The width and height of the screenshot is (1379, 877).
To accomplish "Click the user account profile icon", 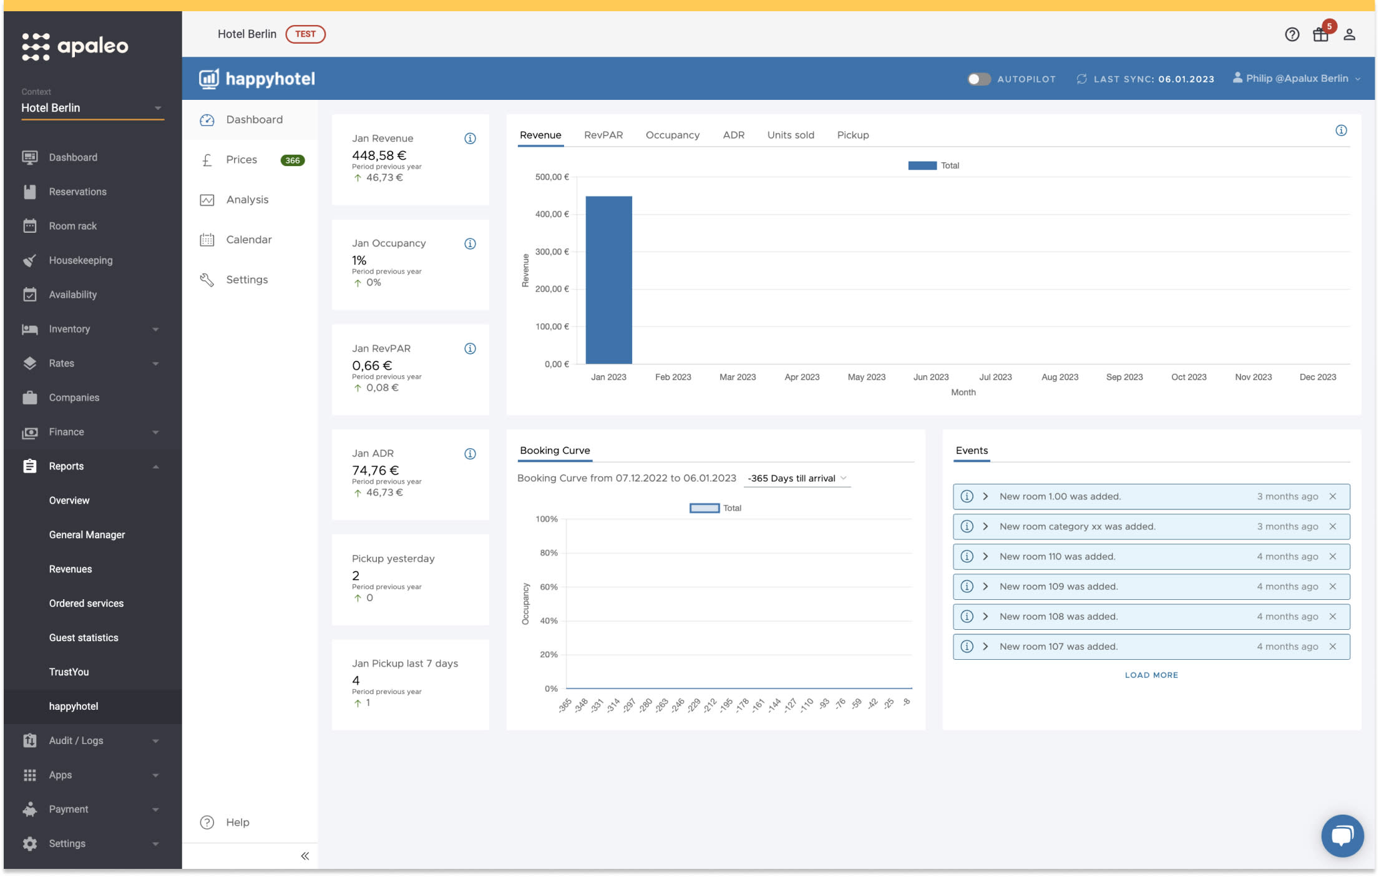I will [1349, 34].
